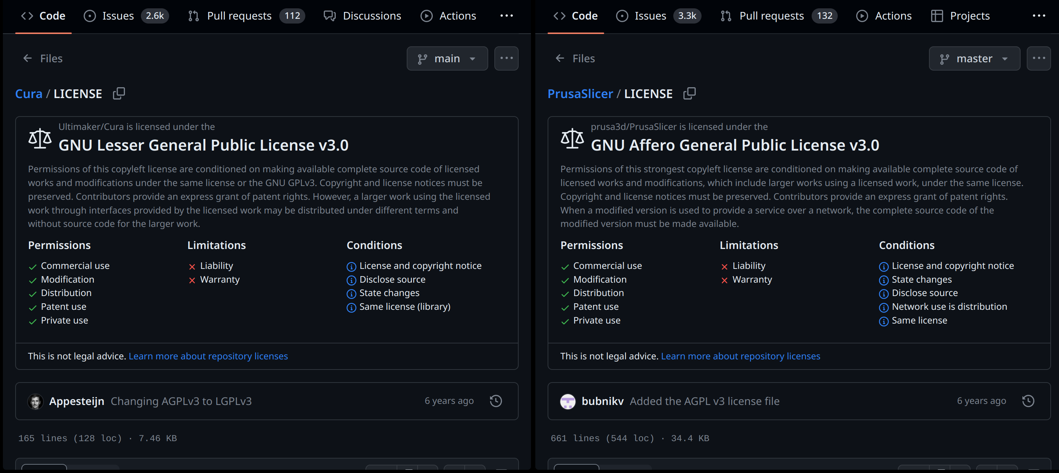Click the law scale icon for AGPL license
This screenshot has width=1059, height=473.
pyautogui.click(x=572, y=139)
